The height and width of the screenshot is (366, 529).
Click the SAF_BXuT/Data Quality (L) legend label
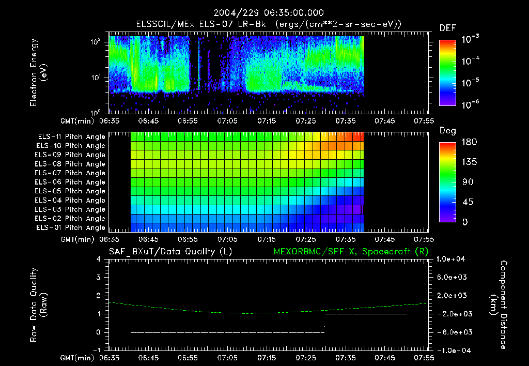[x=170, y=252]
